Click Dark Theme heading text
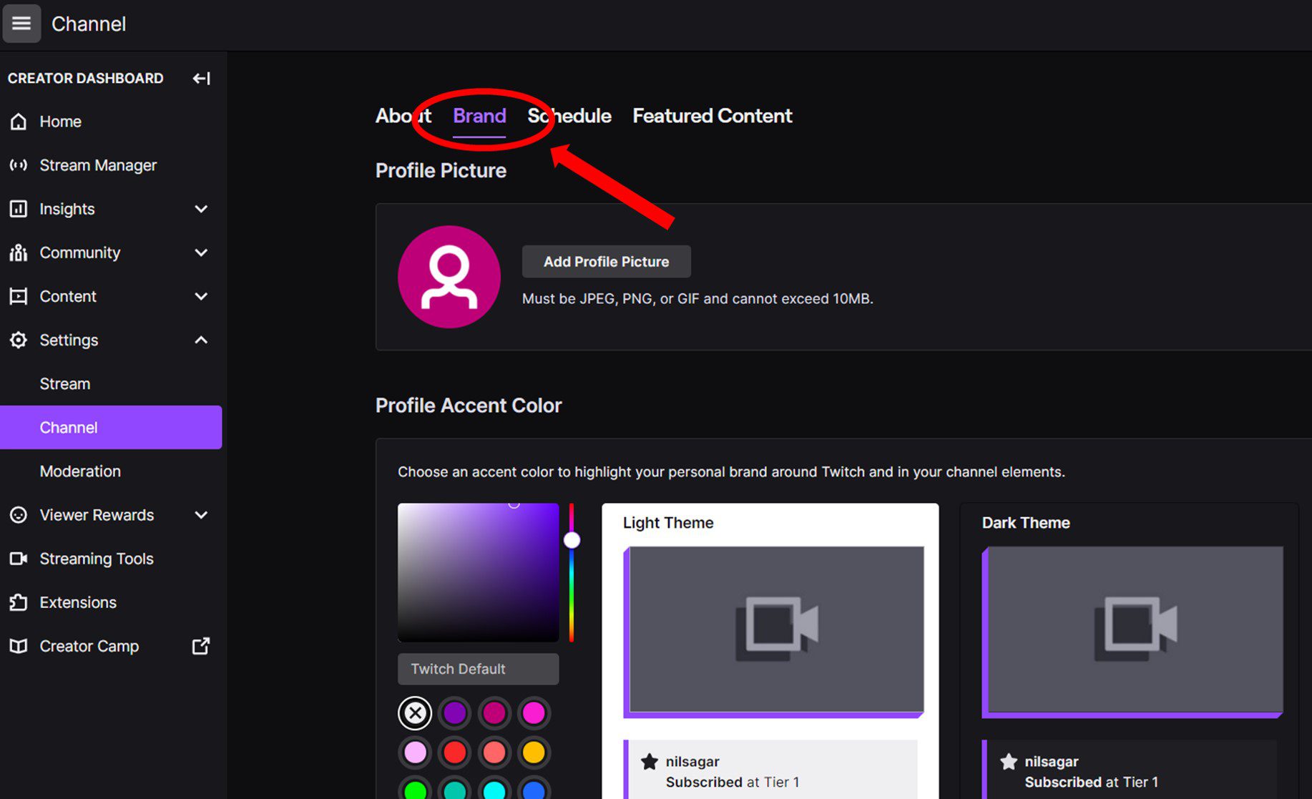The image size is (1312, 799). [x=1026, y=523]
